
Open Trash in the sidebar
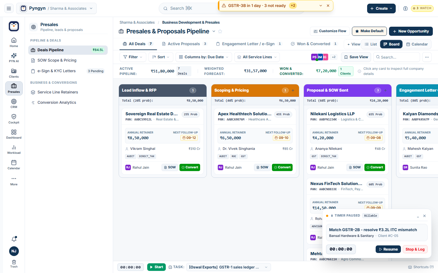pos(14,264)
